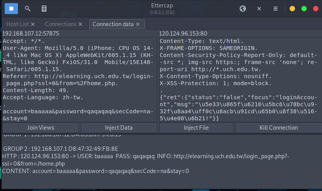Screen dimensions: 322x191
Task: Click the Inject File button
Action: click(196, 128)
